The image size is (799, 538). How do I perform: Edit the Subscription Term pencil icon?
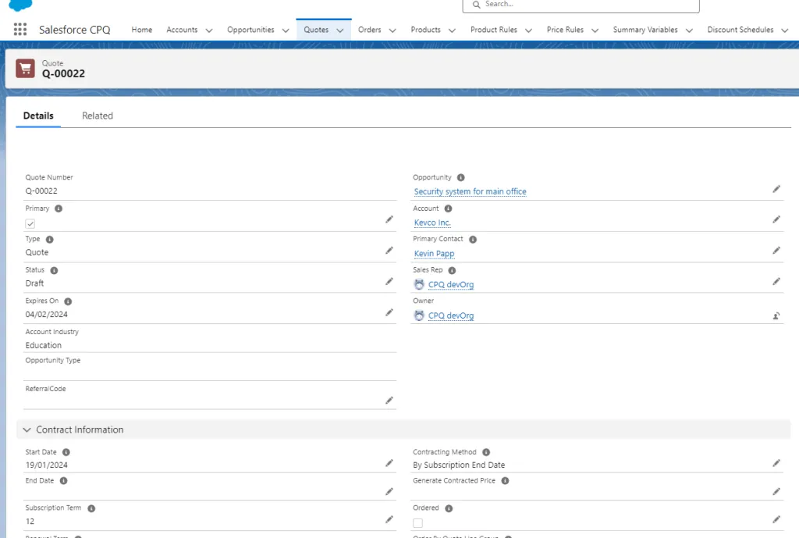[389, 519]
